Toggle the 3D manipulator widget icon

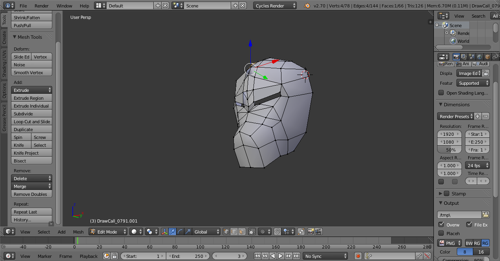[165, 232]
